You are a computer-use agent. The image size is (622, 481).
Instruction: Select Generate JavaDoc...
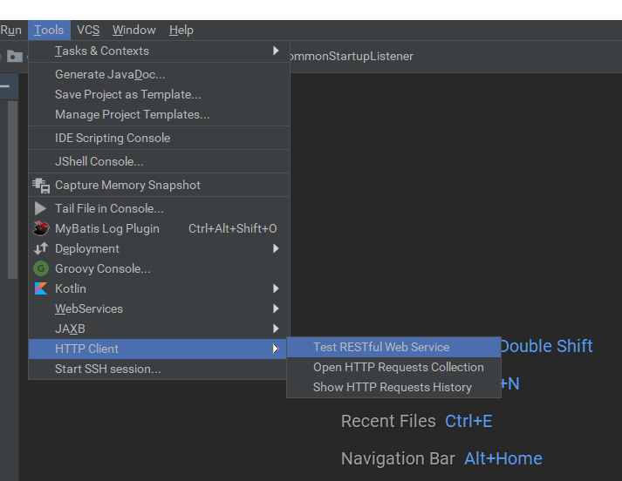point(159,74)
